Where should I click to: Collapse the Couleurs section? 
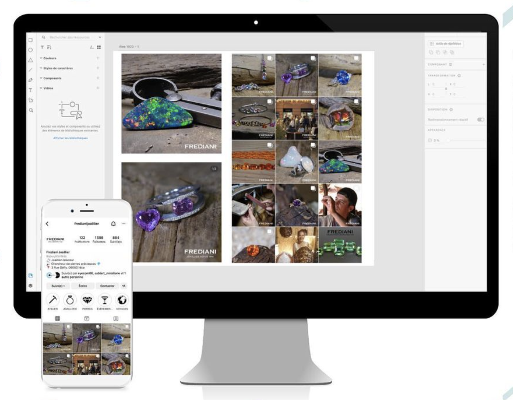(x=41, y=58)
